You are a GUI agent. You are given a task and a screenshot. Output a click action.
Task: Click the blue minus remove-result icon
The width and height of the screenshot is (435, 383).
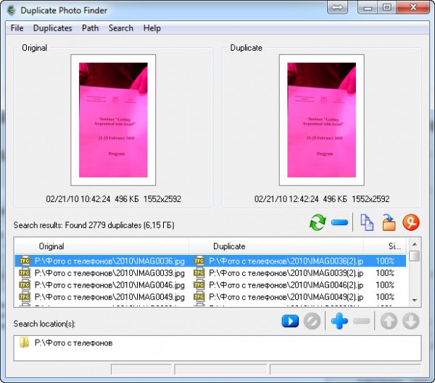tap(340, 223)
